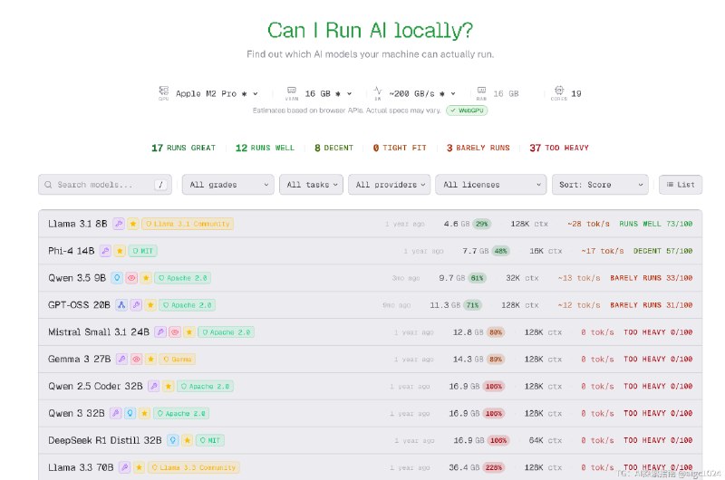Image resolution: width=725 pixels, height=480 pixels.
Task: Click the star icon in the Qwen 3.5 9B row
Action: 146,278
